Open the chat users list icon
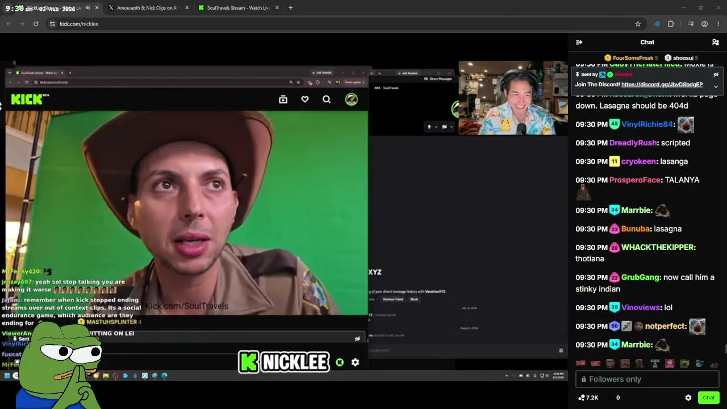The width and height of the screenshot is (727, 409). coord(716,42)
